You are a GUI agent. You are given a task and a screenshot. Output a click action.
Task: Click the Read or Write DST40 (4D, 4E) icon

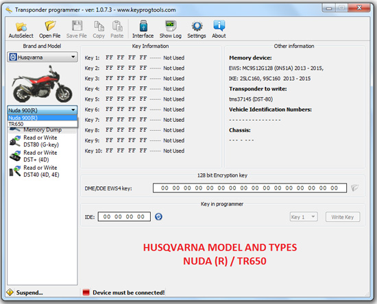click(15, 171)
